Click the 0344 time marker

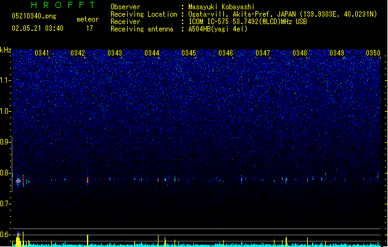[152, 53]
